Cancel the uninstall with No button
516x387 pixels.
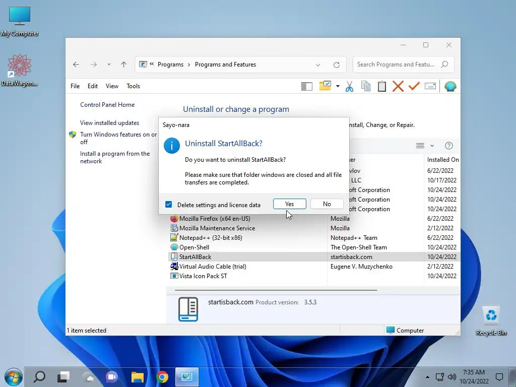[327, 204]
